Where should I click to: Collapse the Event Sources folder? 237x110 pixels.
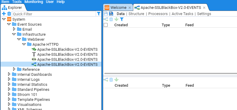coord(9,24)
